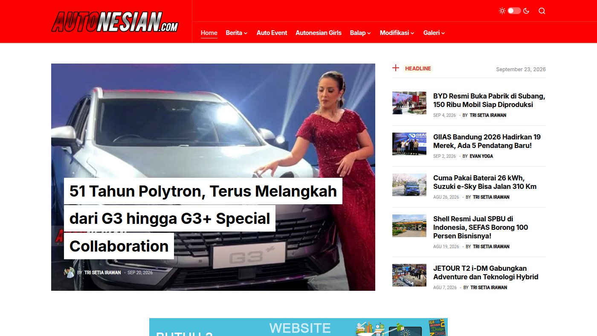Click author name under Shell article

tap(491, 246)
